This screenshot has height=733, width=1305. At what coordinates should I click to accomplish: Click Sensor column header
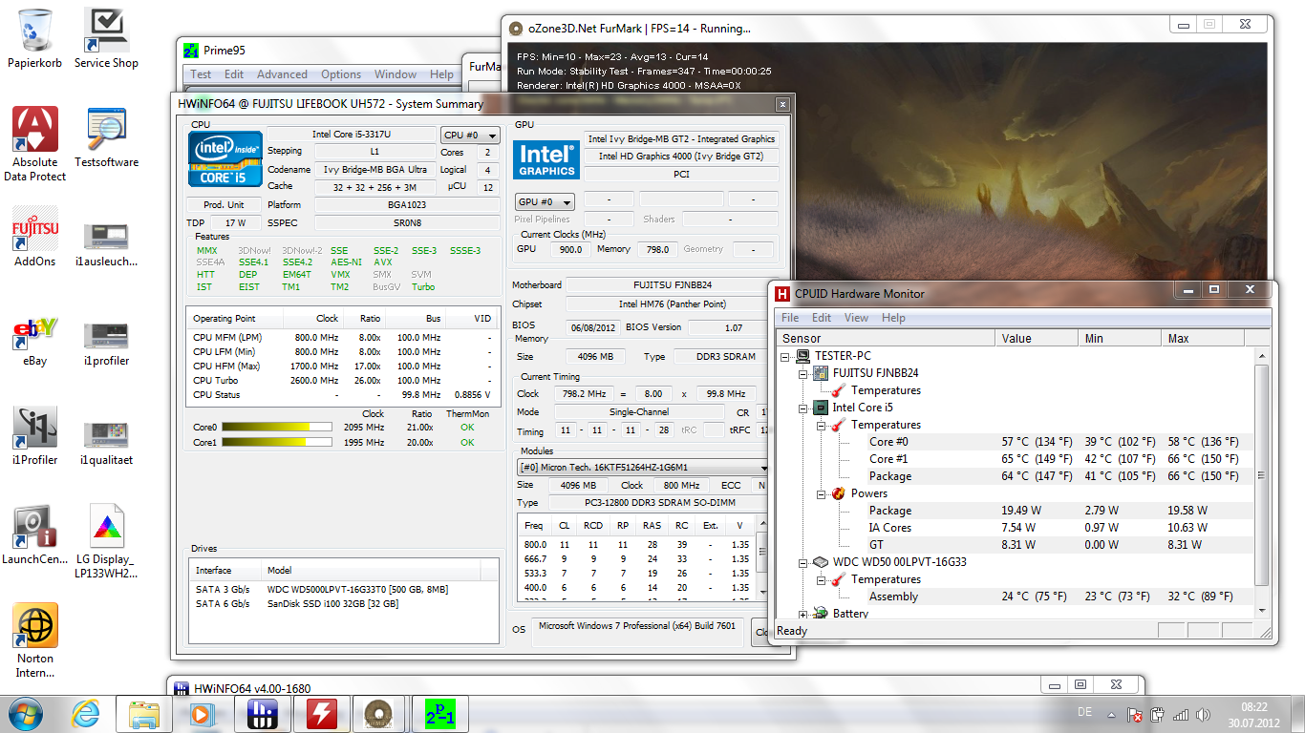886,338
